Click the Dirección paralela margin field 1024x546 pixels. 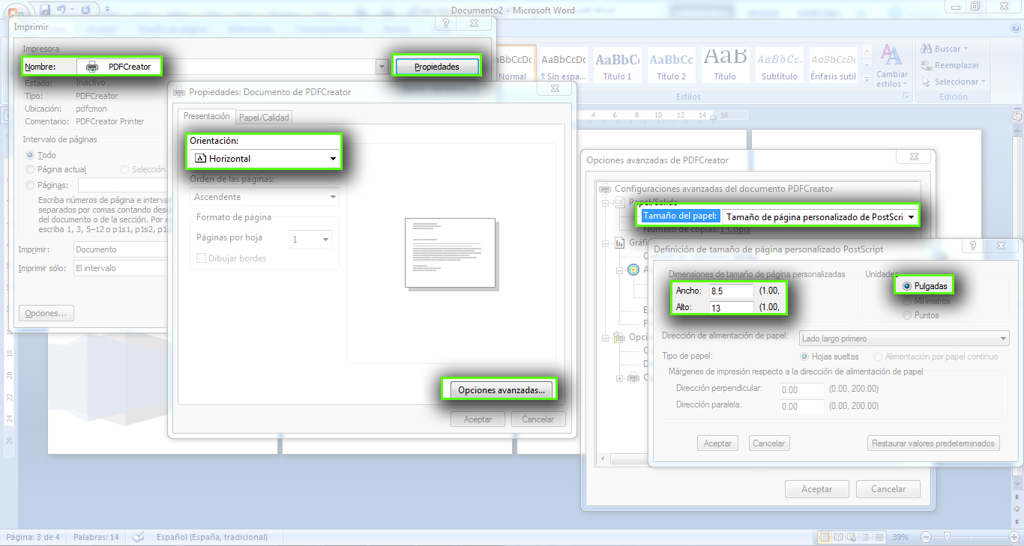[x=801, y=407]
